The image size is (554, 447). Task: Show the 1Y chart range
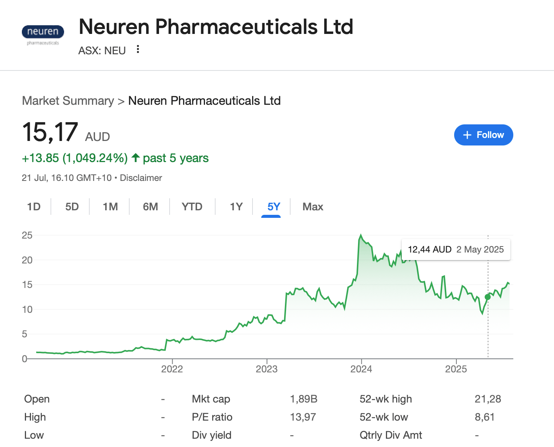tap(236, 207)
